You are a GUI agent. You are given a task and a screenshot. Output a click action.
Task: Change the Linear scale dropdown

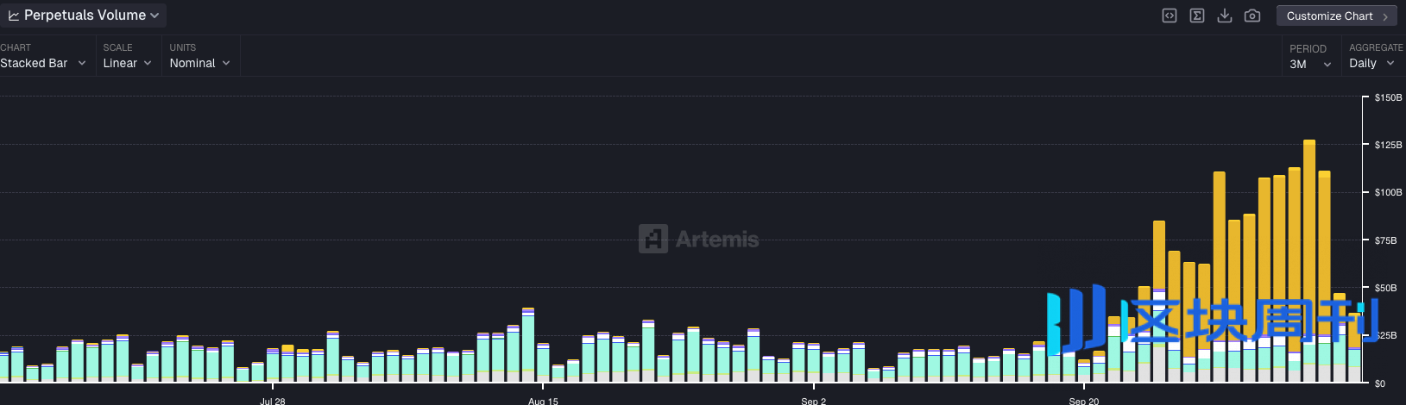[127, 63]
